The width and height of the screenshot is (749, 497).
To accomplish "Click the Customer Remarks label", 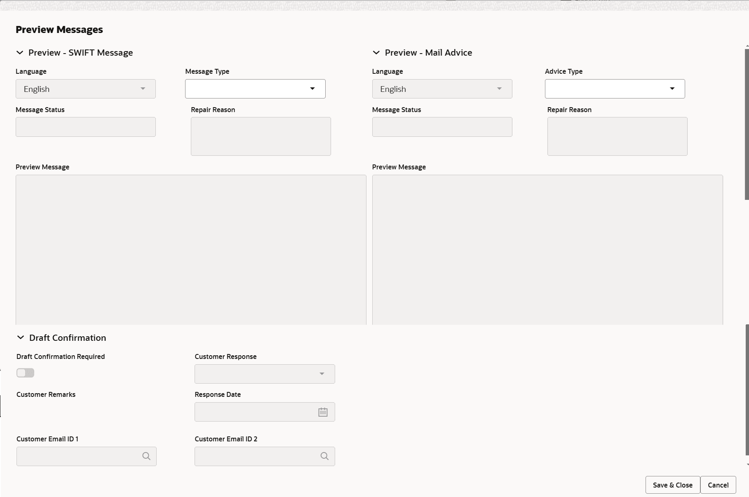I will click(x=46, y=394).
